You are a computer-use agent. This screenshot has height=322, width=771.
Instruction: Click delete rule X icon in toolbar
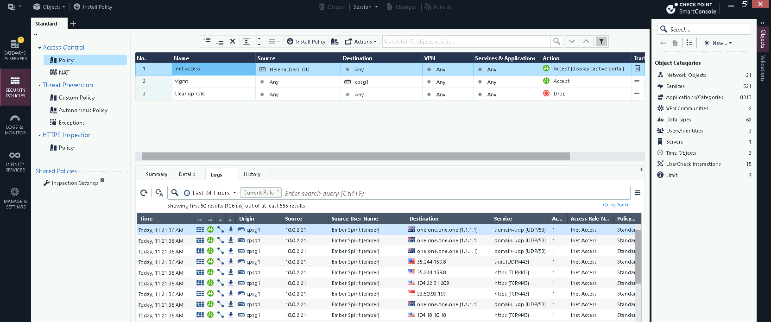pyautogui.click(x=233, y=42)
